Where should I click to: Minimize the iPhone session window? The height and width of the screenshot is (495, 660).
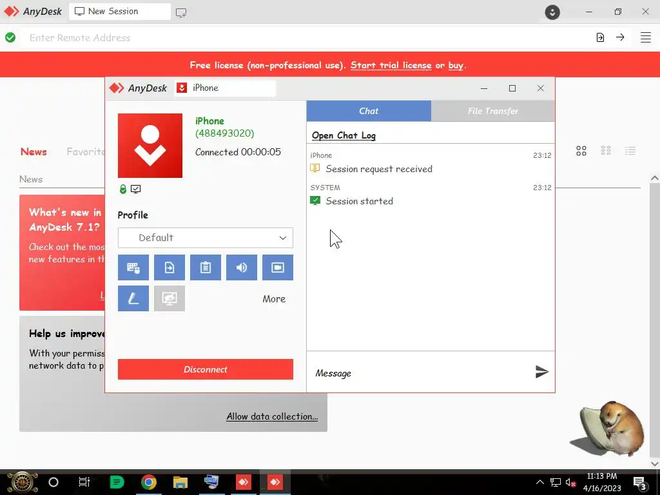click(484, 88)
